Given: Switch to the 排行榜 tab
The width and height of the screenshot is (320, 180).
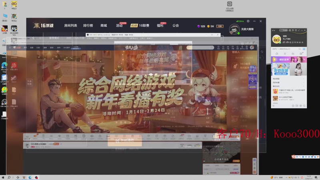Looking at the screenshot, I should click(x=88, y=26).
